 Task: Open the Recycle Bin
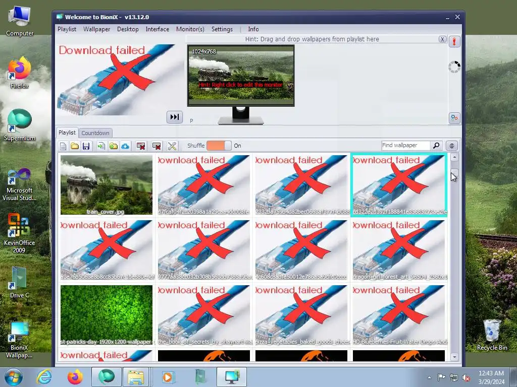pyautogui.click(x=492, y=335)
